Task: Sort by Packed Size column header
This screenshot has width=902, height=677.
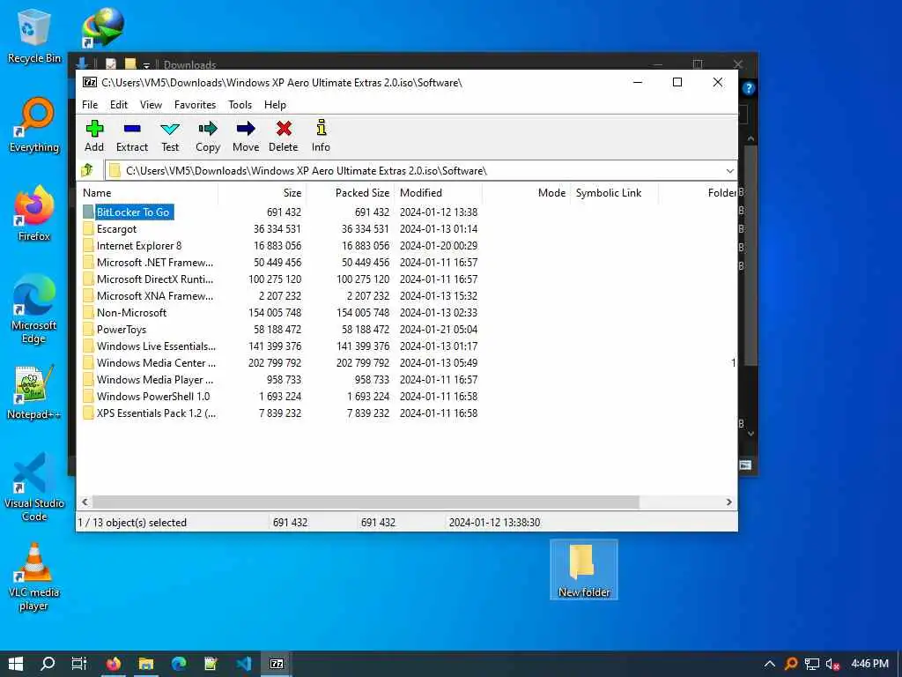Action: [350, 193]
